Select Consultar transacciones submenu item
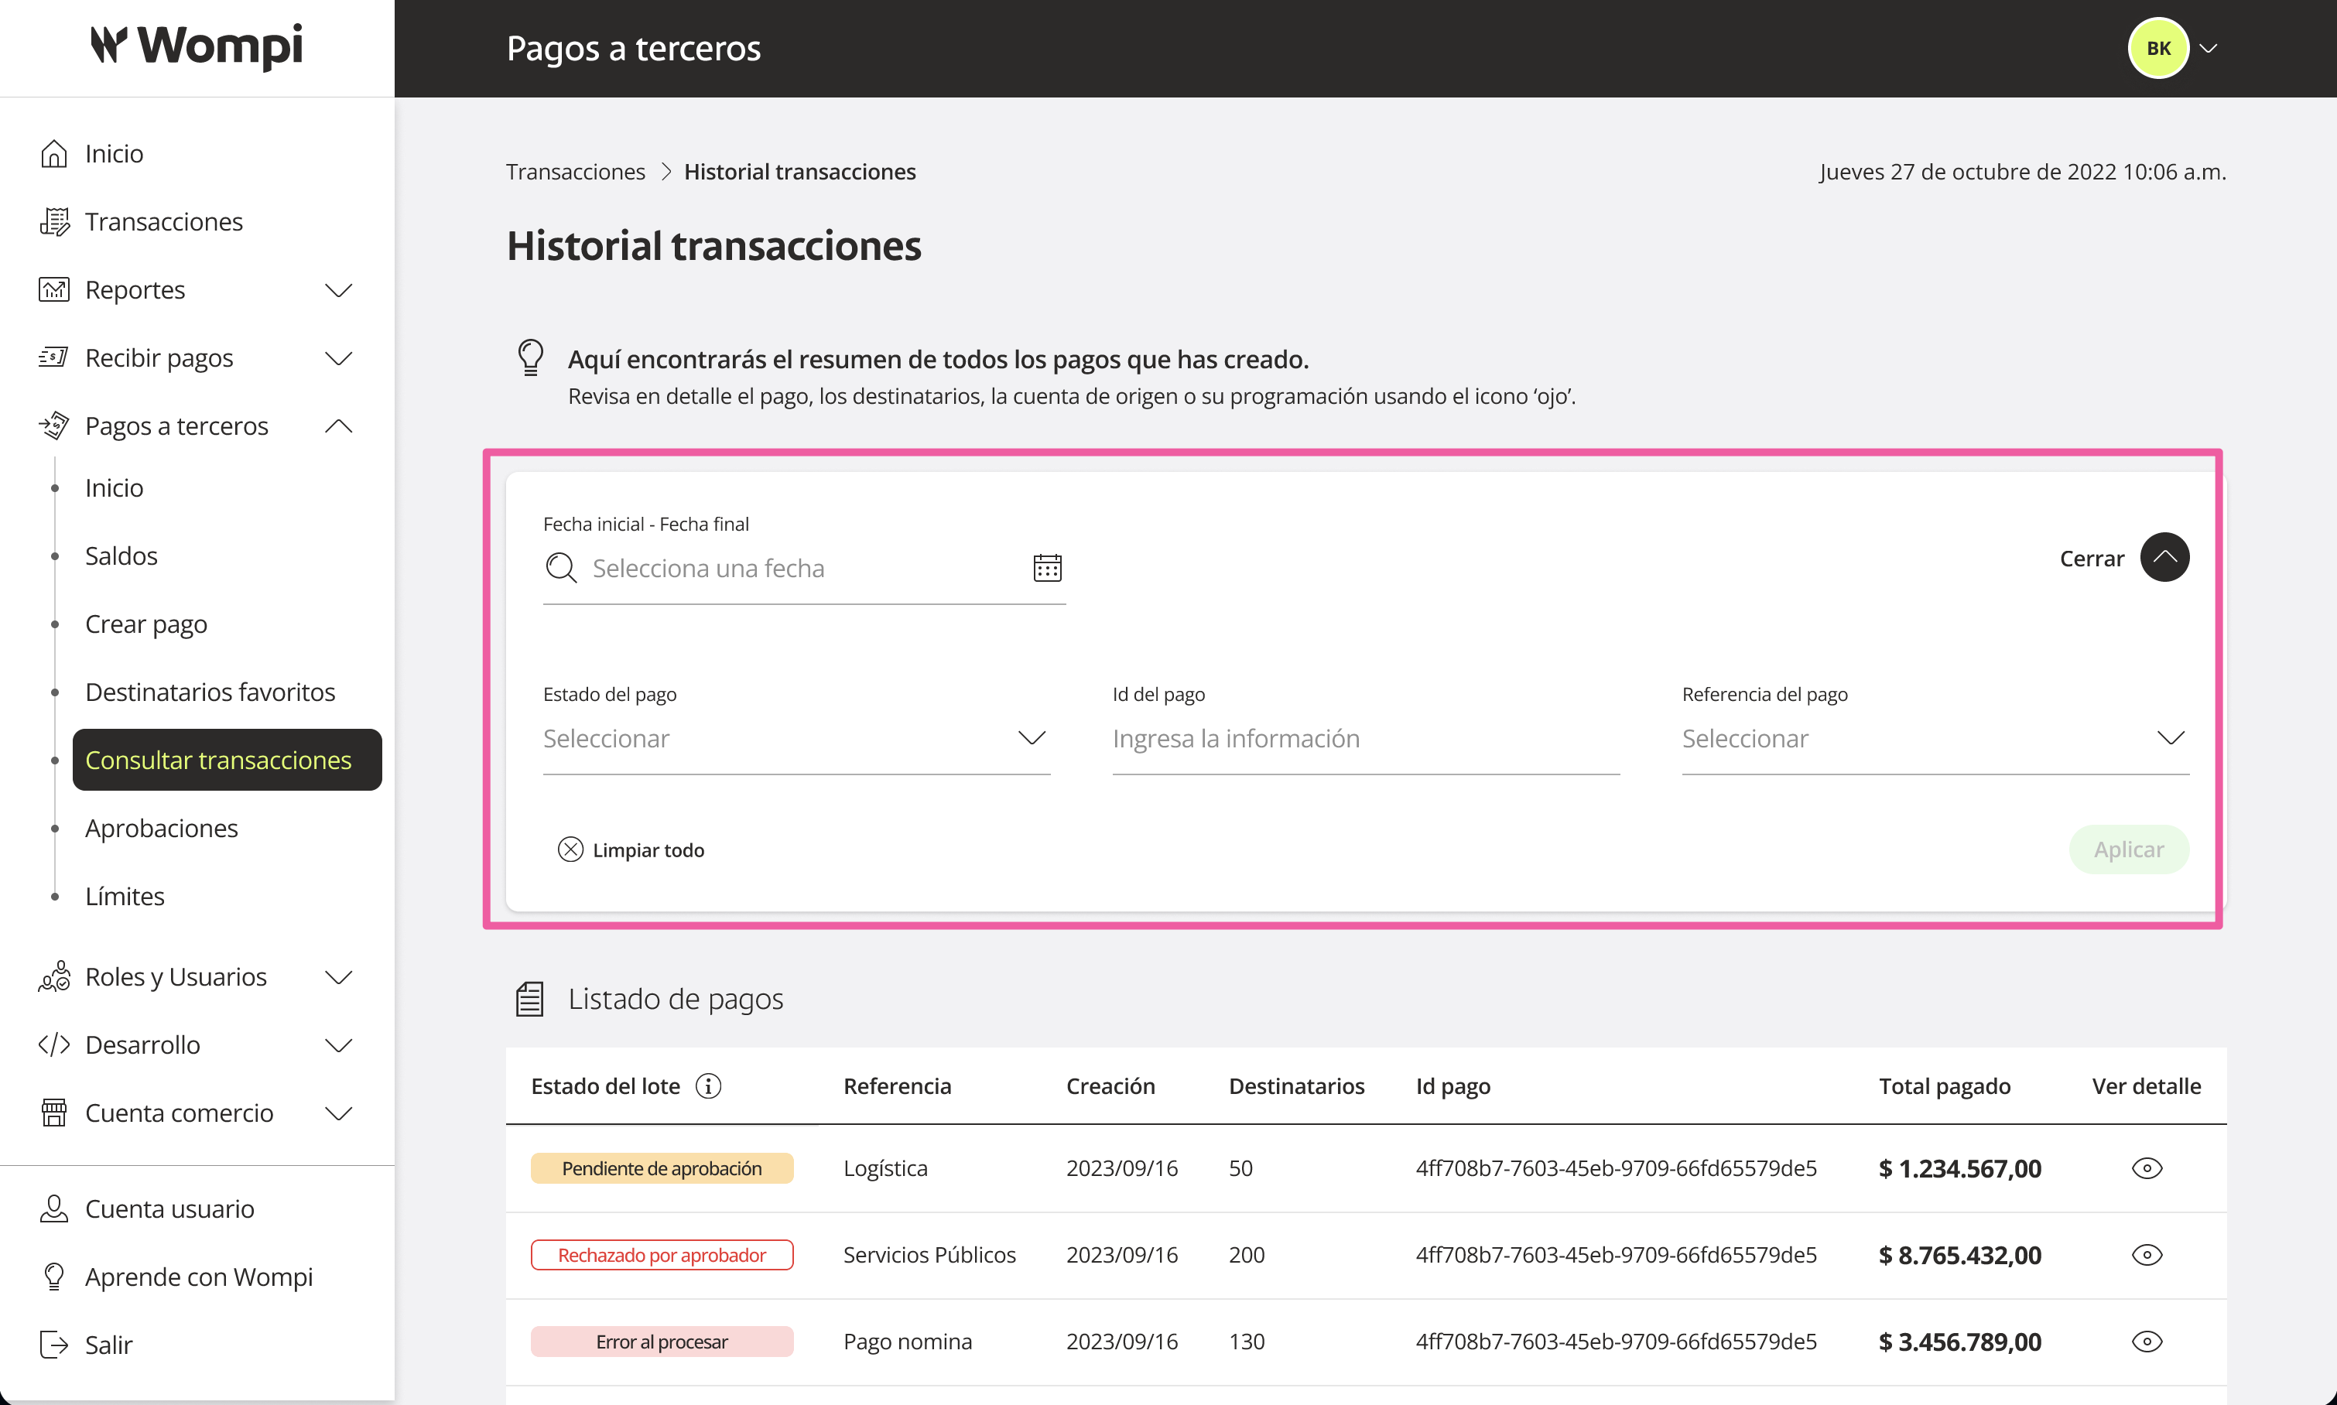 pyautogui.click(x=228, y=759)
